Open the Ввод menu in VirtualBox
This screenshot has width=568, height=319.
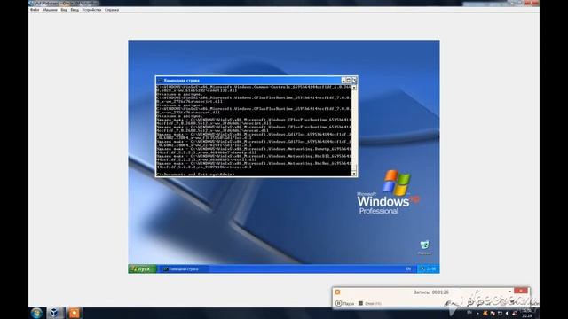(75, 10)
